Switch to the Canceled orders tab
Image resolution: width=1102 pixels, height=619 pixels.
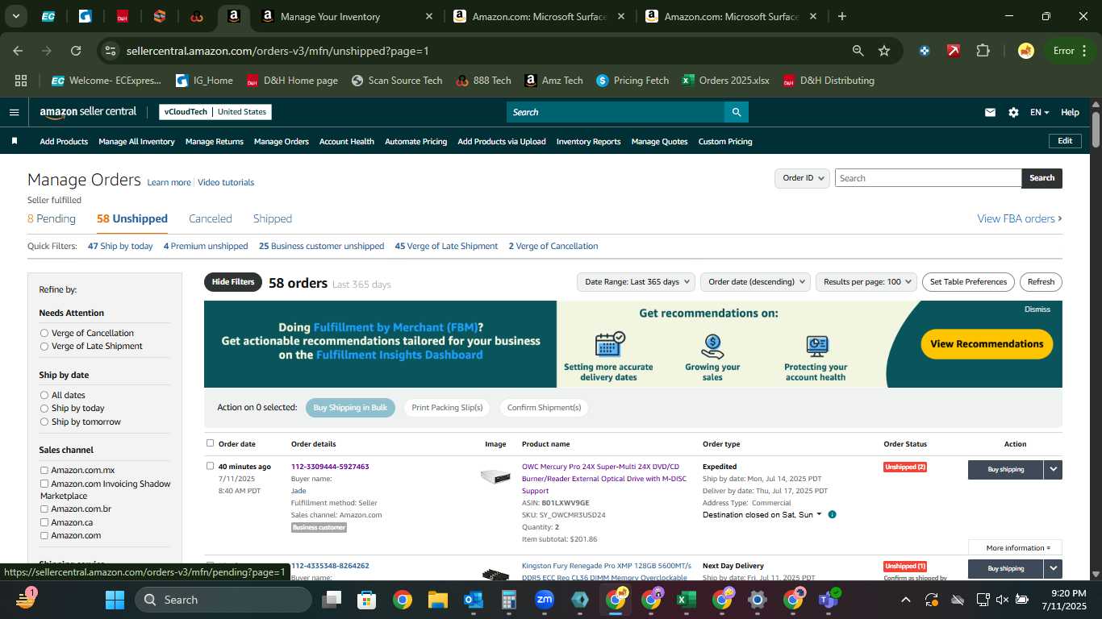[x=210, y=218]
